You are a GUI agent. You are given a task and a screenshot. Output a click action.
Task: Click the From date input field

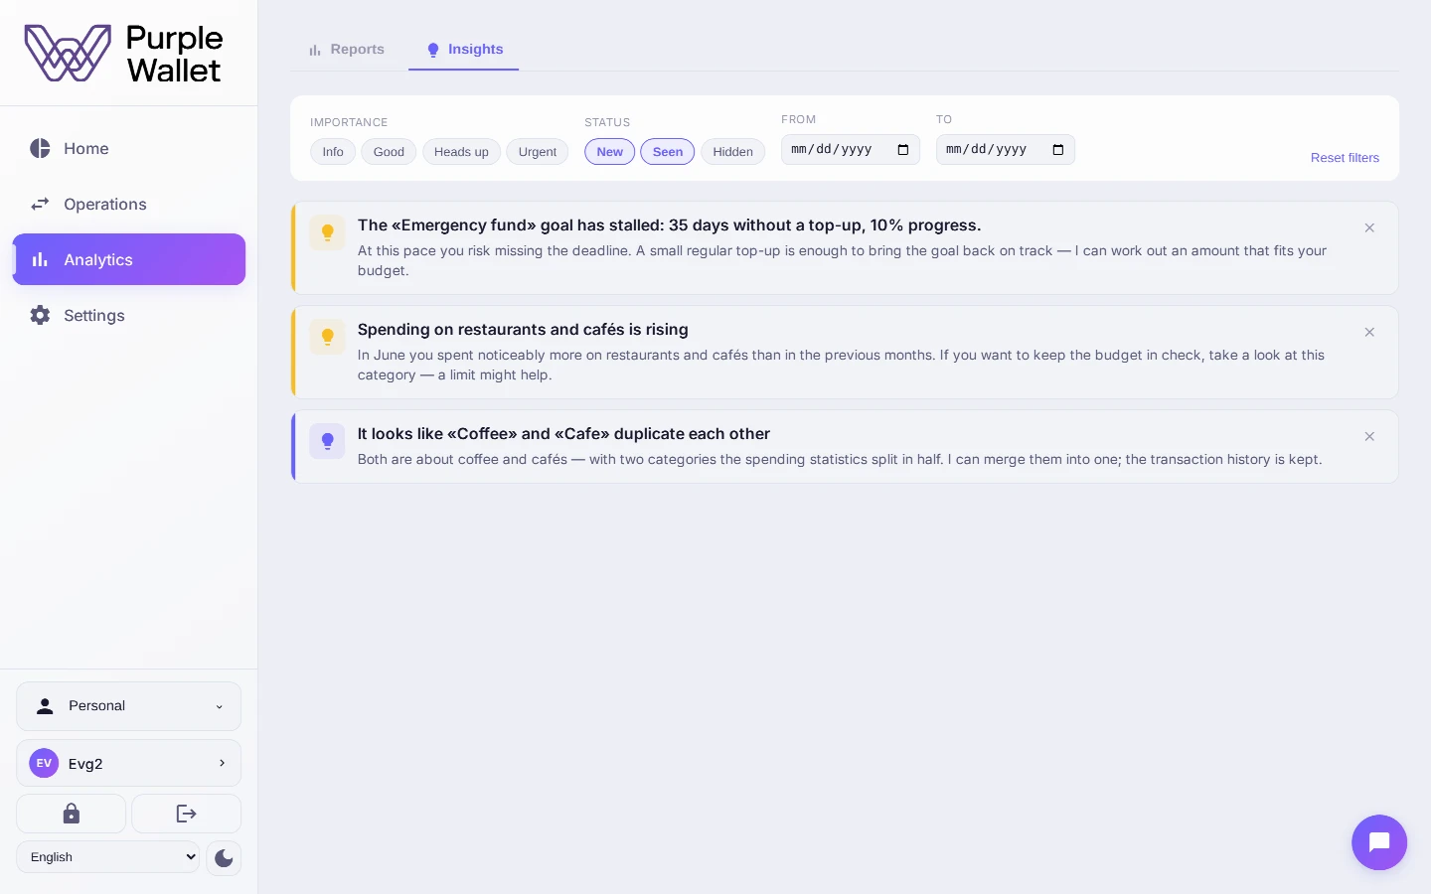[x=851, y=150]
